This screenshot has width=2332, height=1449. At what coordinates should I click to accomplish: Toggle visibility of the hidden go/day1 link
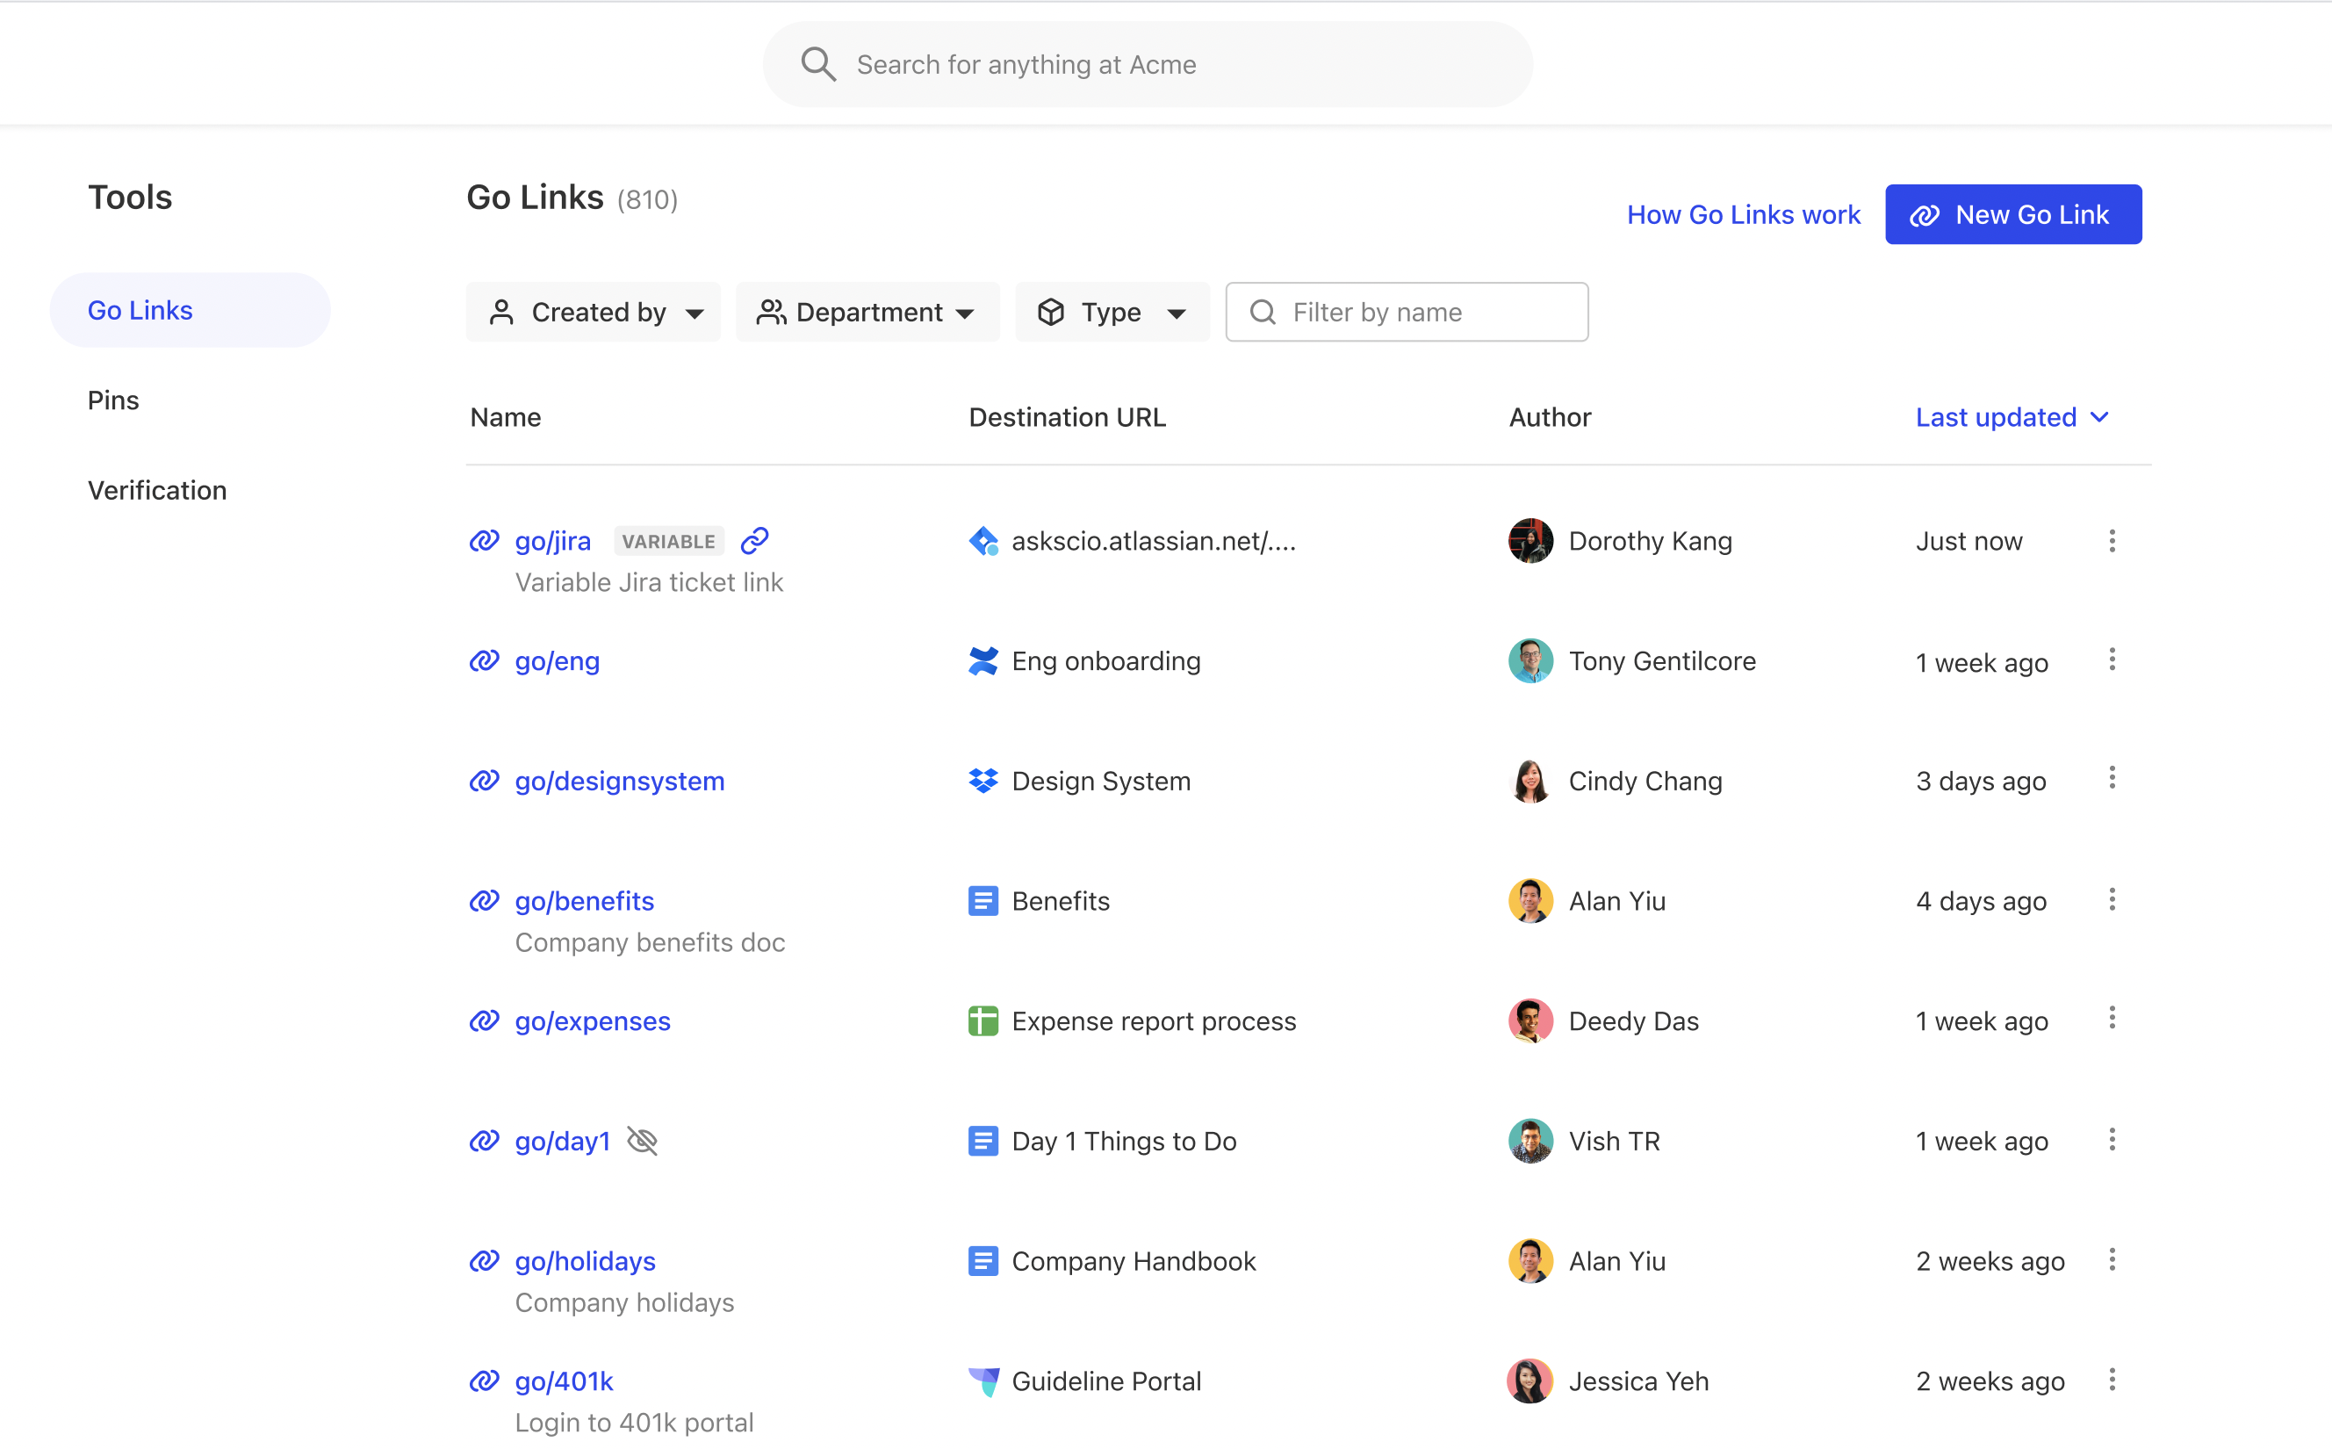pos(642,1141)
